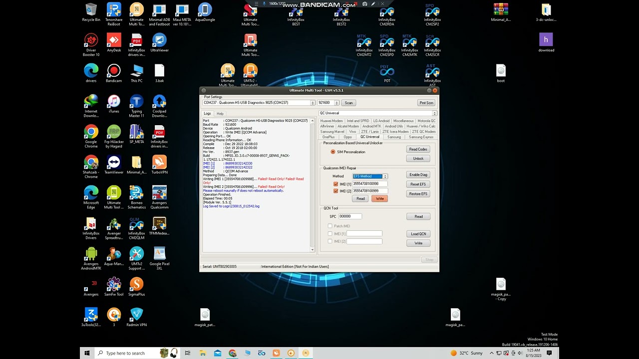Switch to the Samsung tab
This screenshot has width=639, height=359.
pyautogui.click(x=394, y=137)
